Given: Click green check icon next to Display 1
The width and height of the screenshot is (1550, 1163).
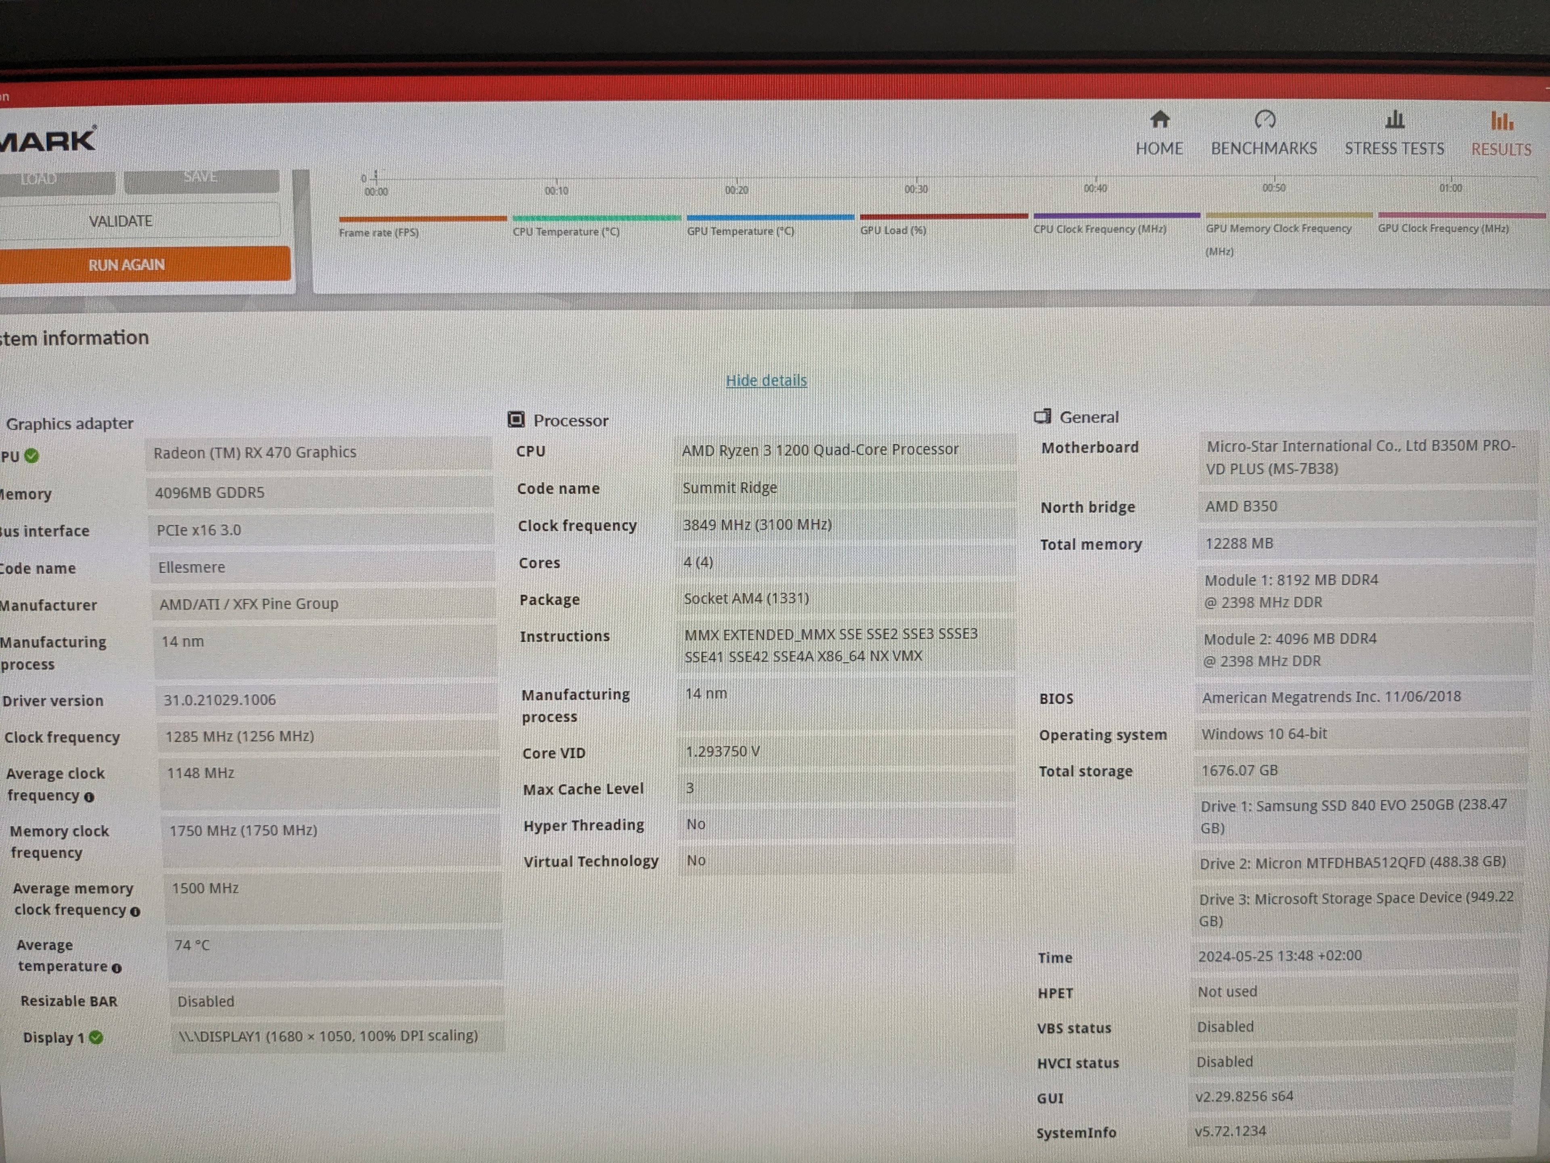Looking at the screenshot, I should pos(97,1037).
